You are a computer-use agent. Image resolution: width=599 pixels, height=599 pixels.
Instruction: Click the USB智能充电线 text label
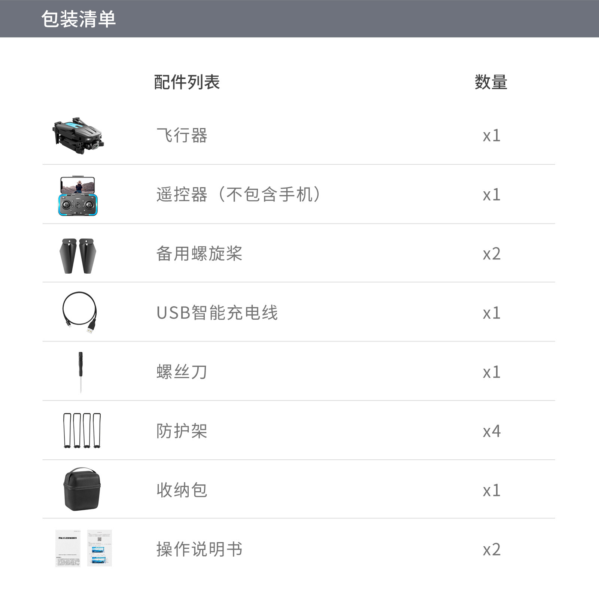tap(217, 313)
